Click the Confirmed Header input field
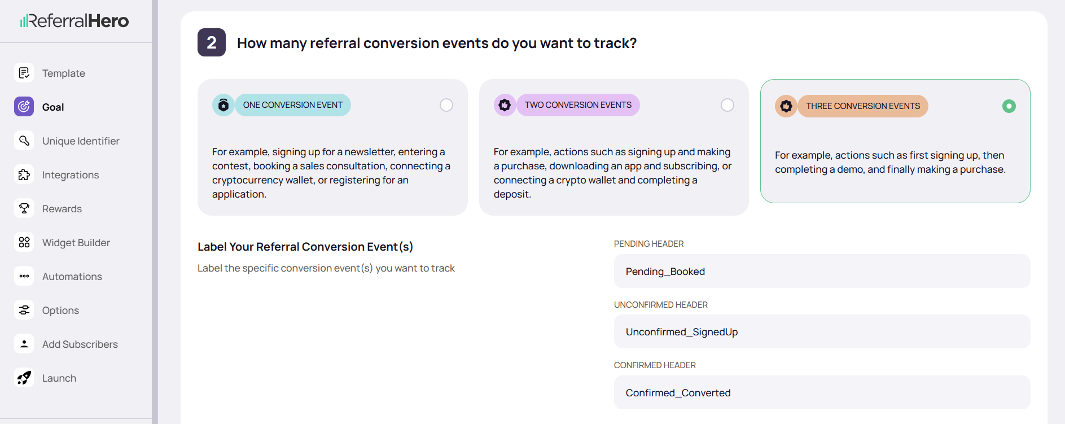 (822, 393)
